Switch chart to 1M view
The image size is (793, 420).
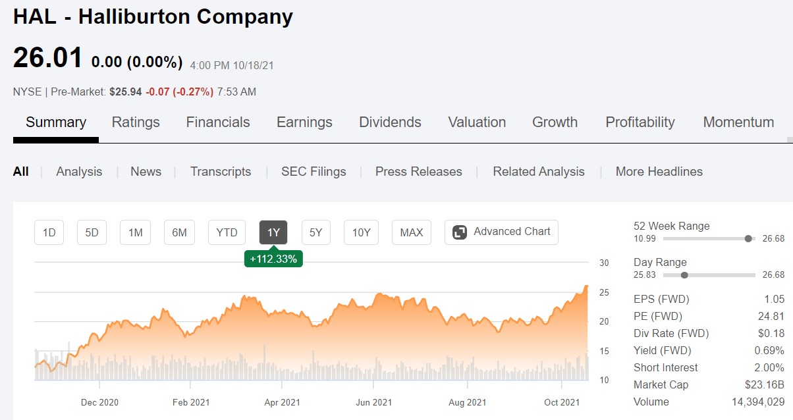coord(135,232)
